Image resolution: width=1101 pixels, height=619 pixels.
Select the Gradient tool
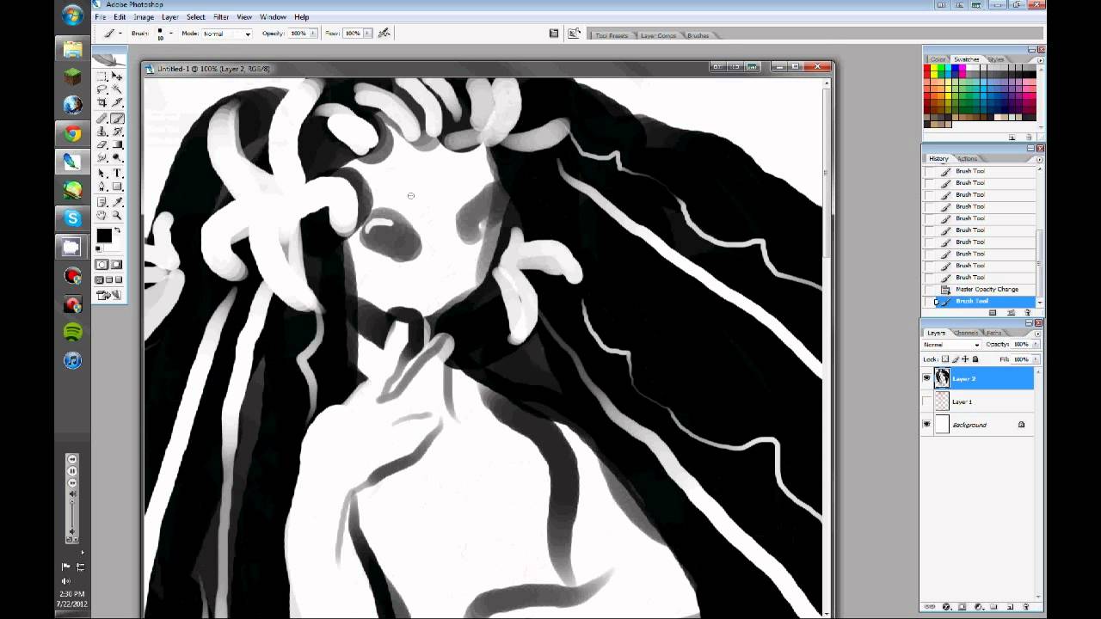(x=117, y=144)
